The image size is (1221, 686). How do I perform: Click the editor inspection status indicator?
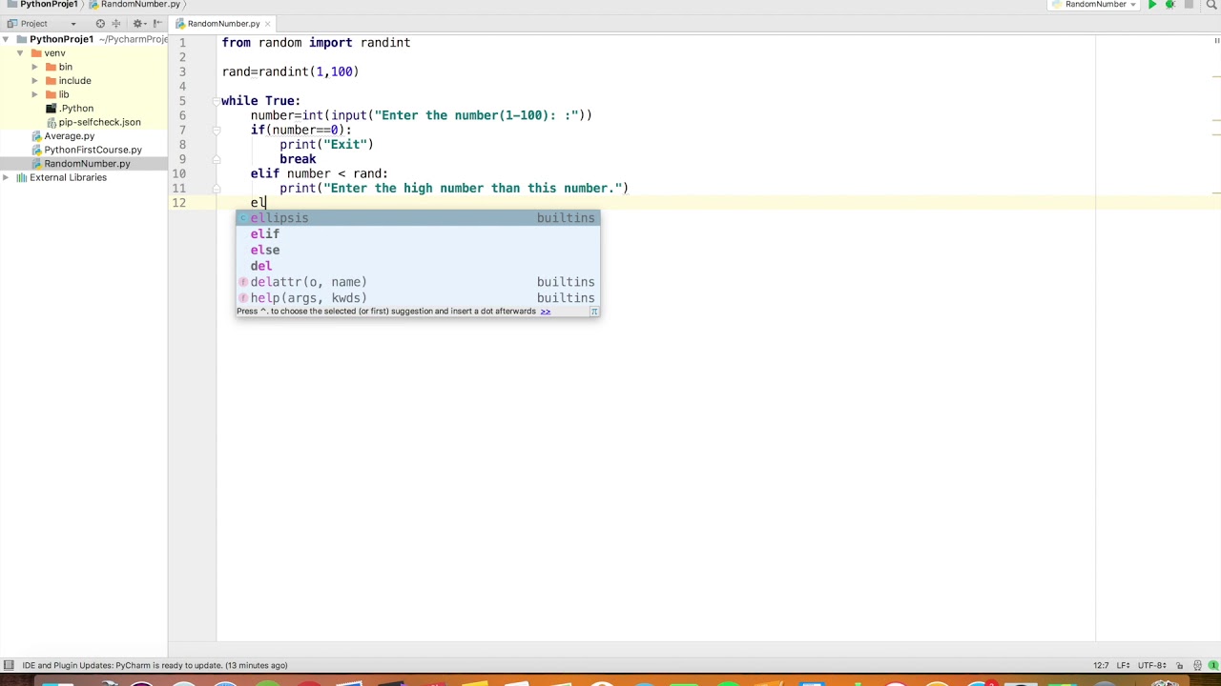(1216, 41)
